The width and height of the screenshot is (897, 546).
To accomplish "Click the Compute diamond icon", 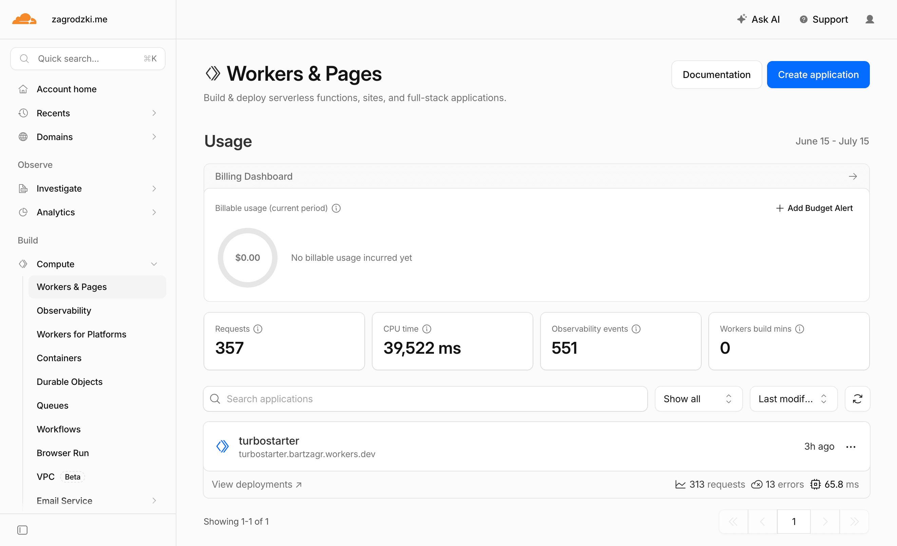I will [23, 264].
